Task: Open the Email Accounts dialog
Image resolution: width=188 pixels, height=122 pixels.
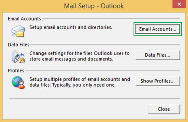Action: [x=158, y=29]
